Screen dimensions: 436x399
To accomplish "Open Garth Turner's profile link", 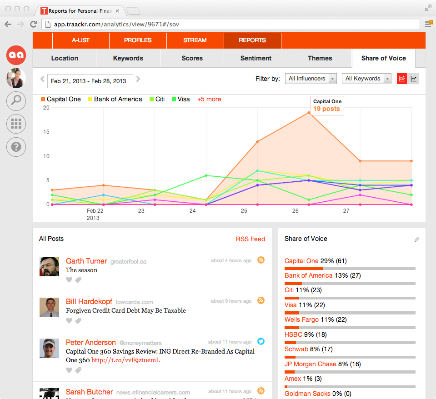I will pyautogui.click(x=86, y=261).
